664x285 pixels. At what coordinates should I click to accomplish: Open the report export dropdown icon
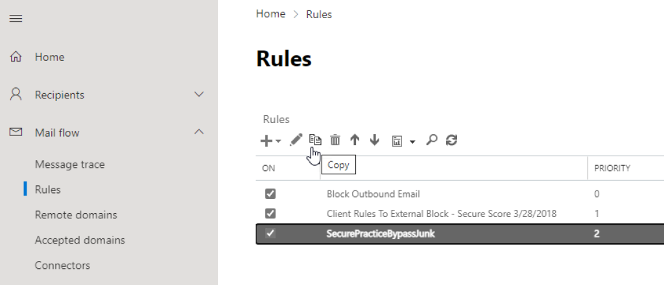403,140
